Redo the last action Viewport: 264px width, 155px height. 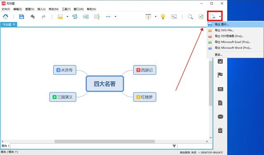click(x=44, y=16)
